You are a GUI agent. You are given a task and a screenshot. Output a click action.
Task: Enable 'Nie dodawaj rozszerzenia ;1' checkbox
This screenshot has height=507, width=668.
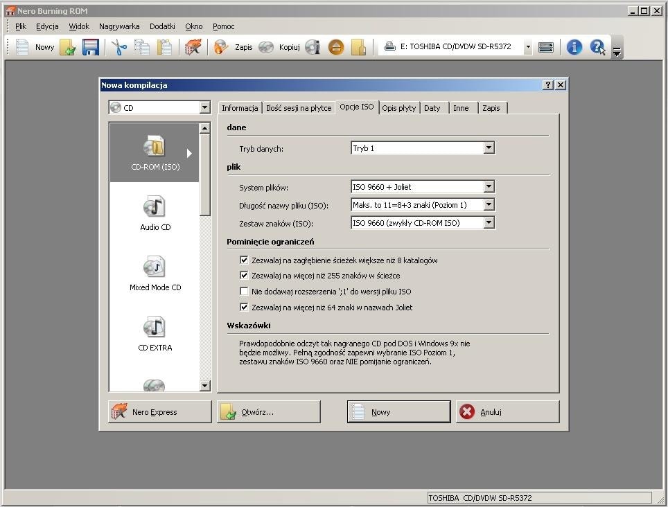(x=244, y=292)
